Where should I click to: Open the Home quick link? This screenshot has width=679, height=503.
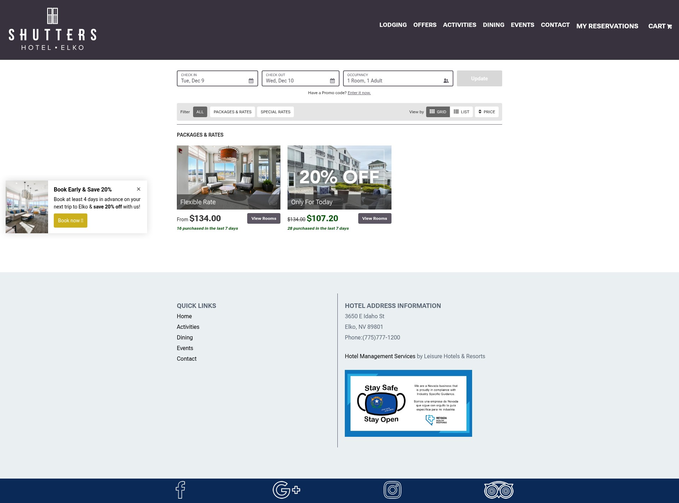point(184,316)
